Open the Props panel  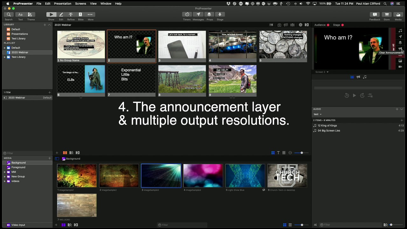point(209,15)
